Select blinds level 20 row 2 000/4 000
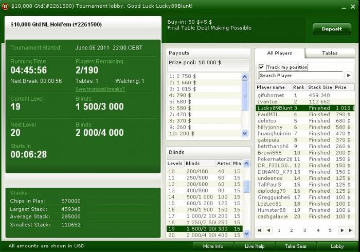This screenshot has height=252, width=360. (205, 235)
